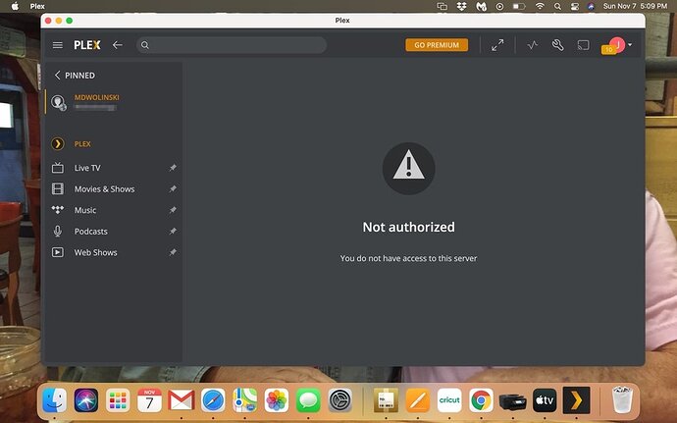Open Maps from the Dock
Viewport: 677px width, 423px height.
click(x=245, y=400)
